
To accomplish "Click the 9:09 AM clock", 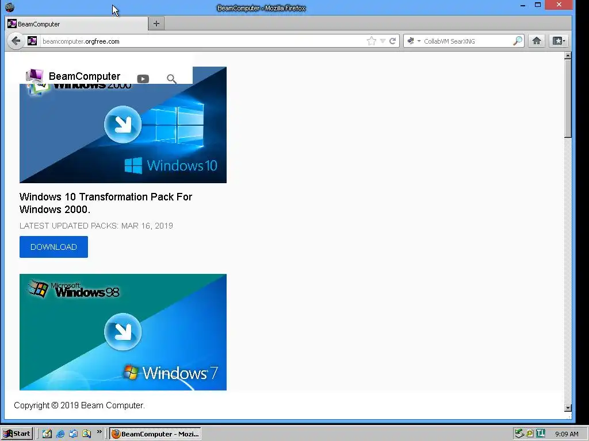I will pyautogui.click(x=567, y=434).
